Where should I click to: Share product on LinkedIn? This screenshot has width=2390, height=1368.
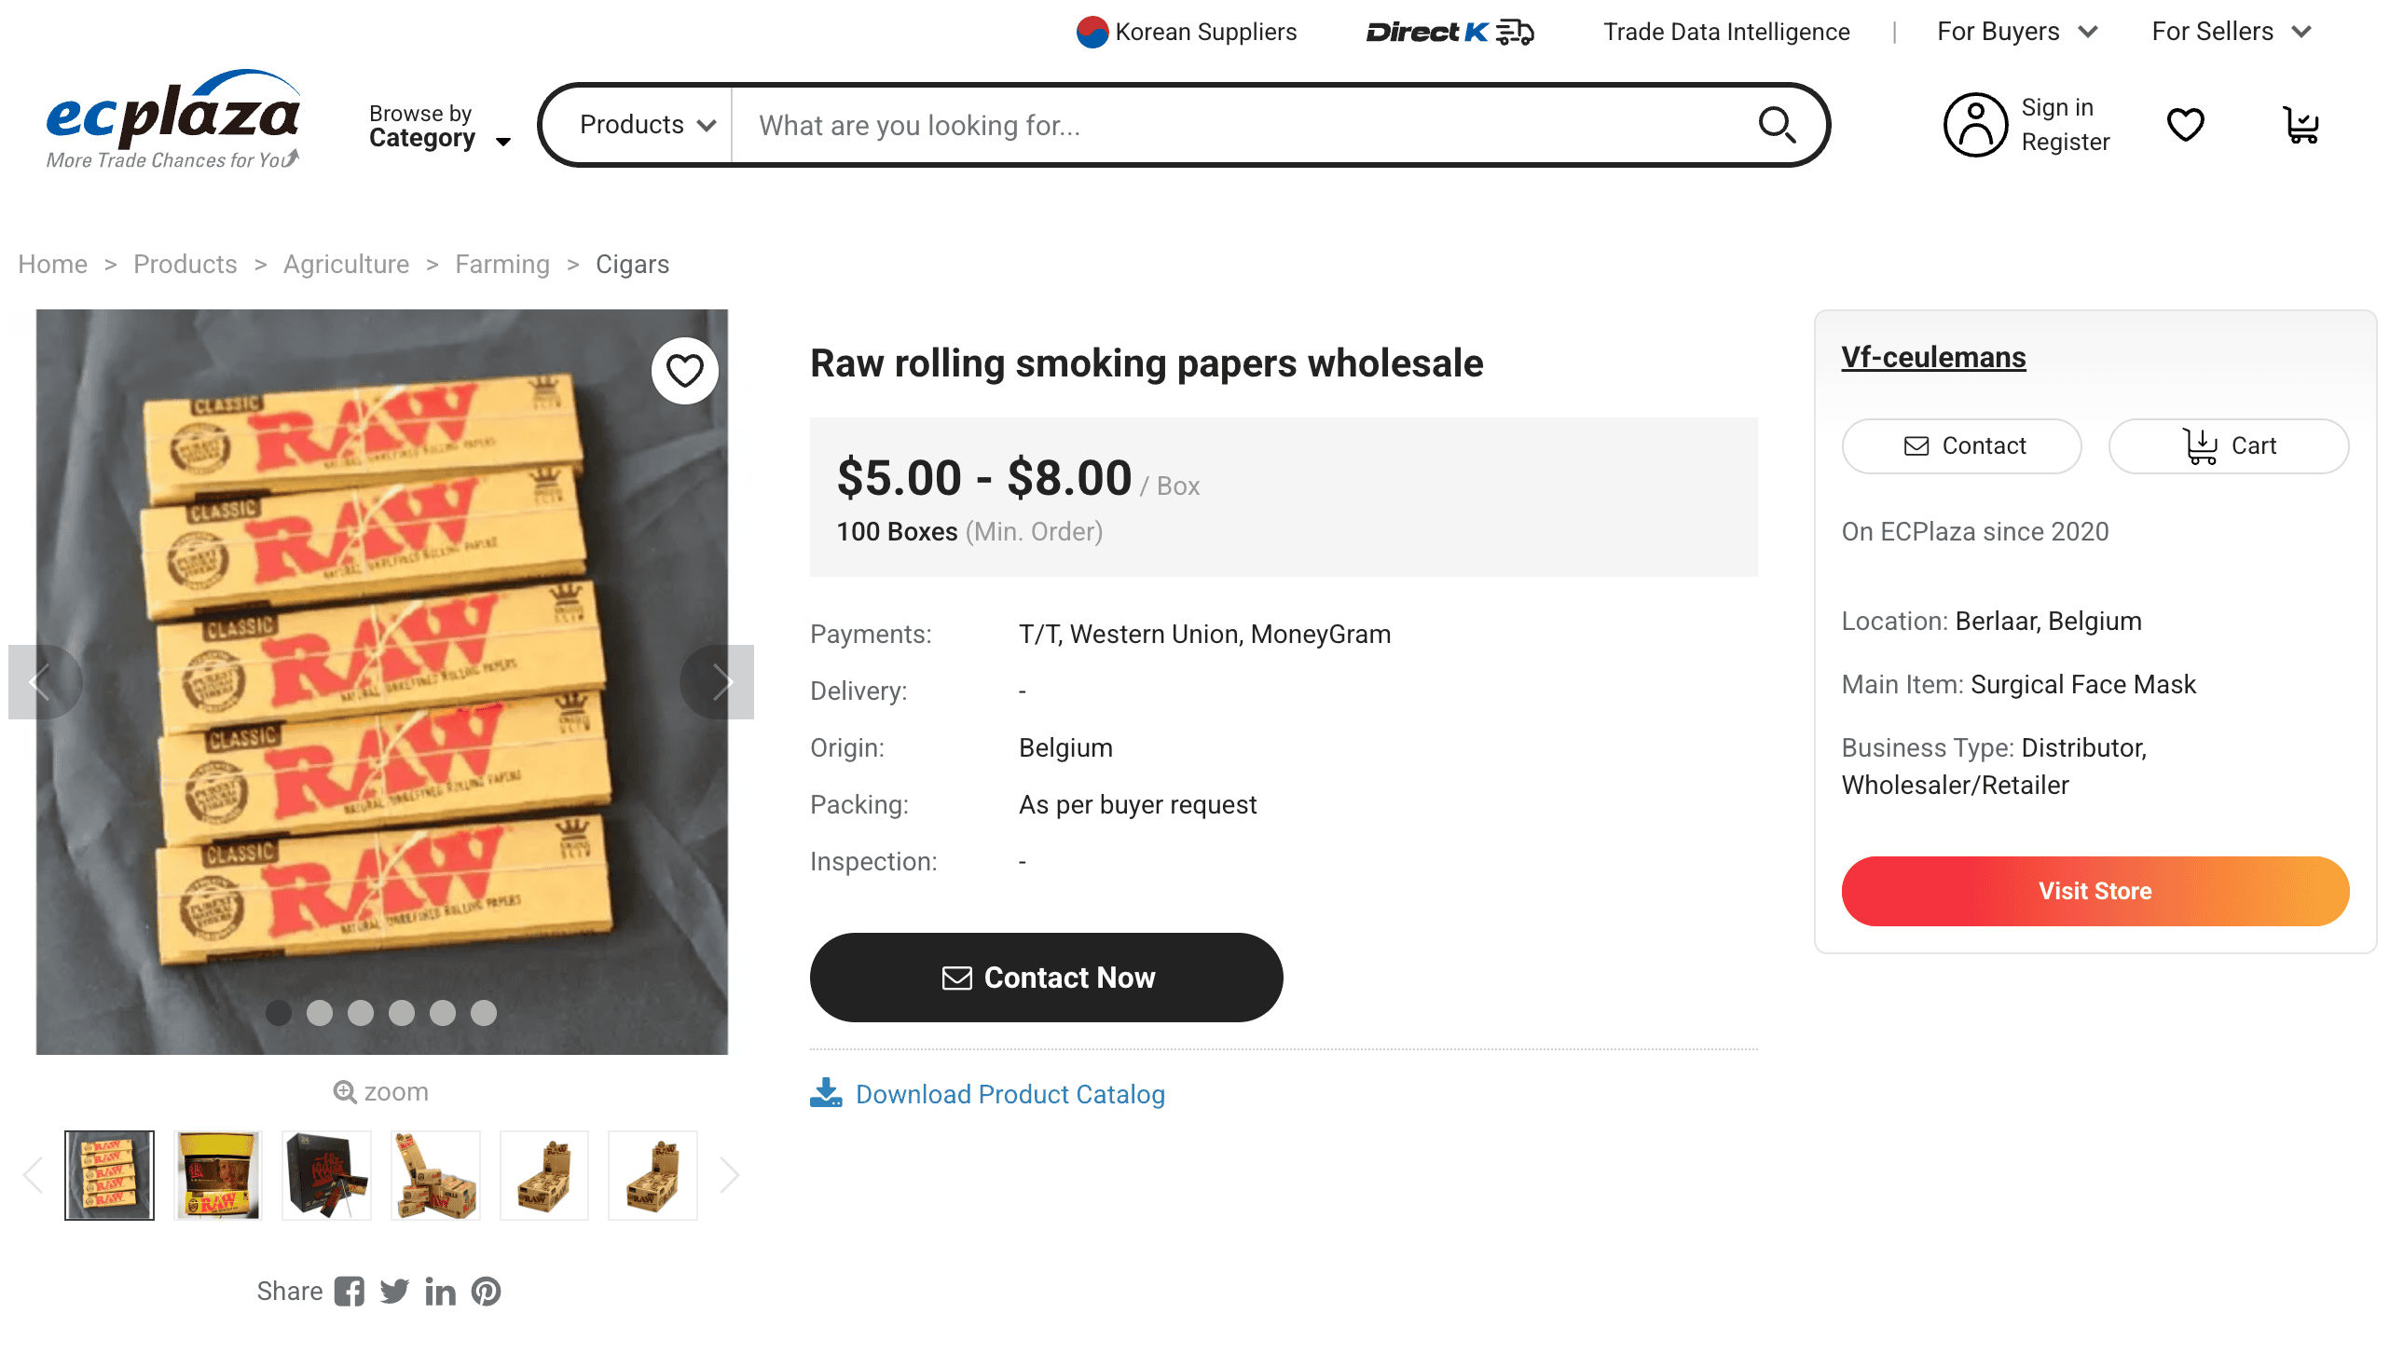(x=440, y=1291)
